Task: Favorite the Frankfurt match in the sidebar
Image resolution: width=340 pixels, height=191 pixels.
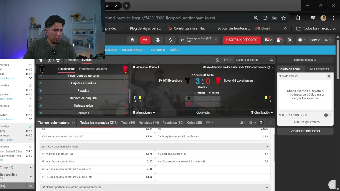Action: [30, 106]
